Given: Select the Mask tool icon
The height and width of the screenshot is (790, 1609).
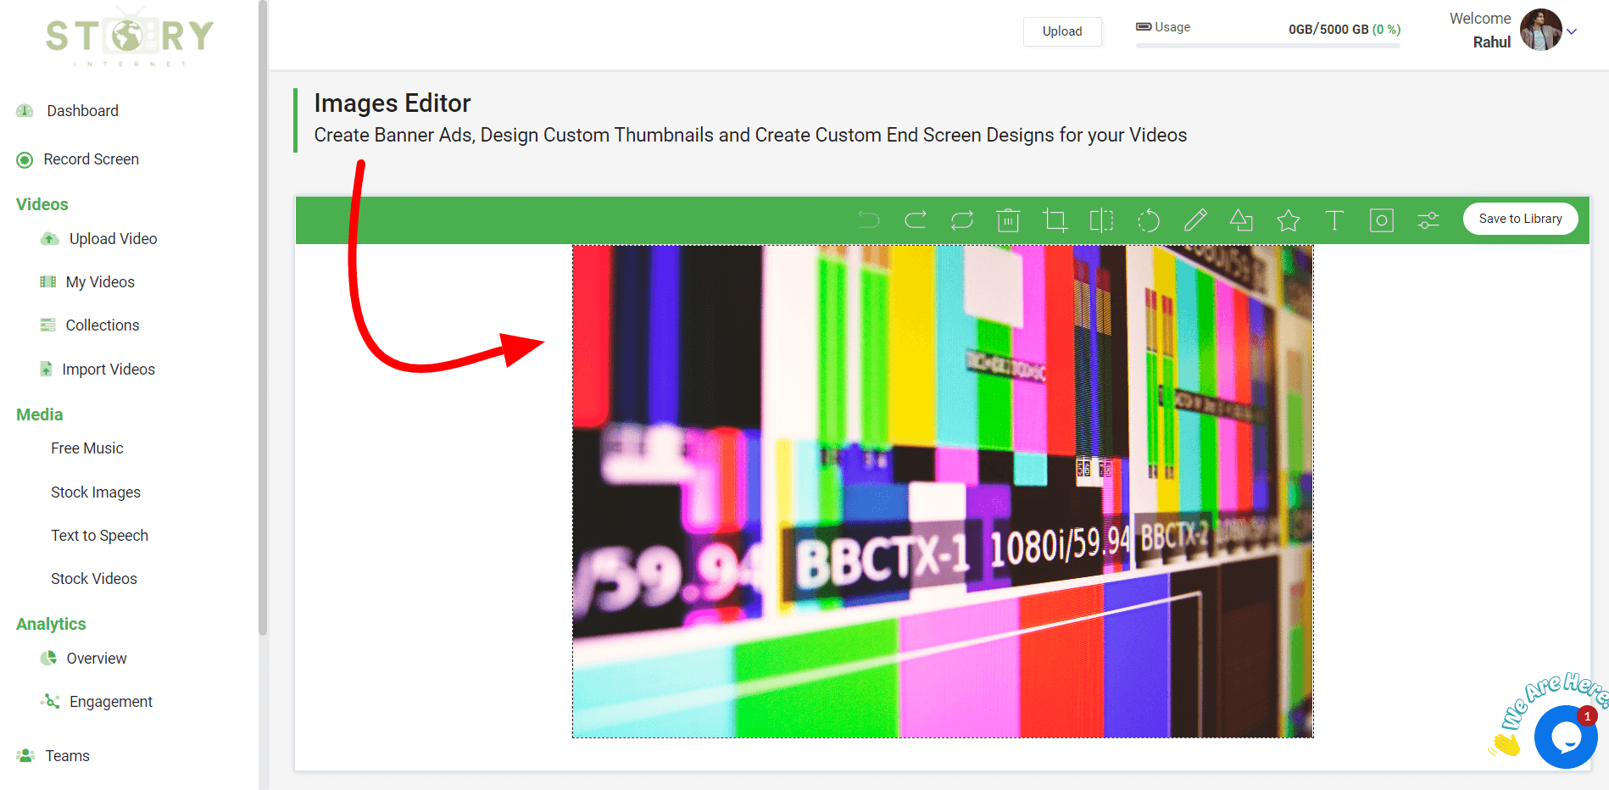Looking at the screenshot, I should [x=1382, y=220].
